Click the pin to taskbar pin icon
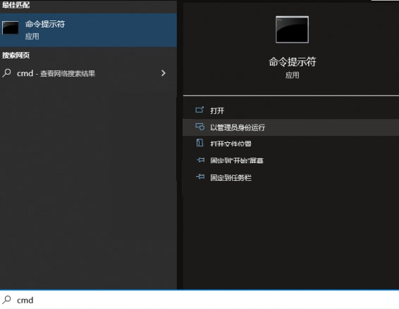The width and height of the screenshot is (399, 309). tap(200, 177)
